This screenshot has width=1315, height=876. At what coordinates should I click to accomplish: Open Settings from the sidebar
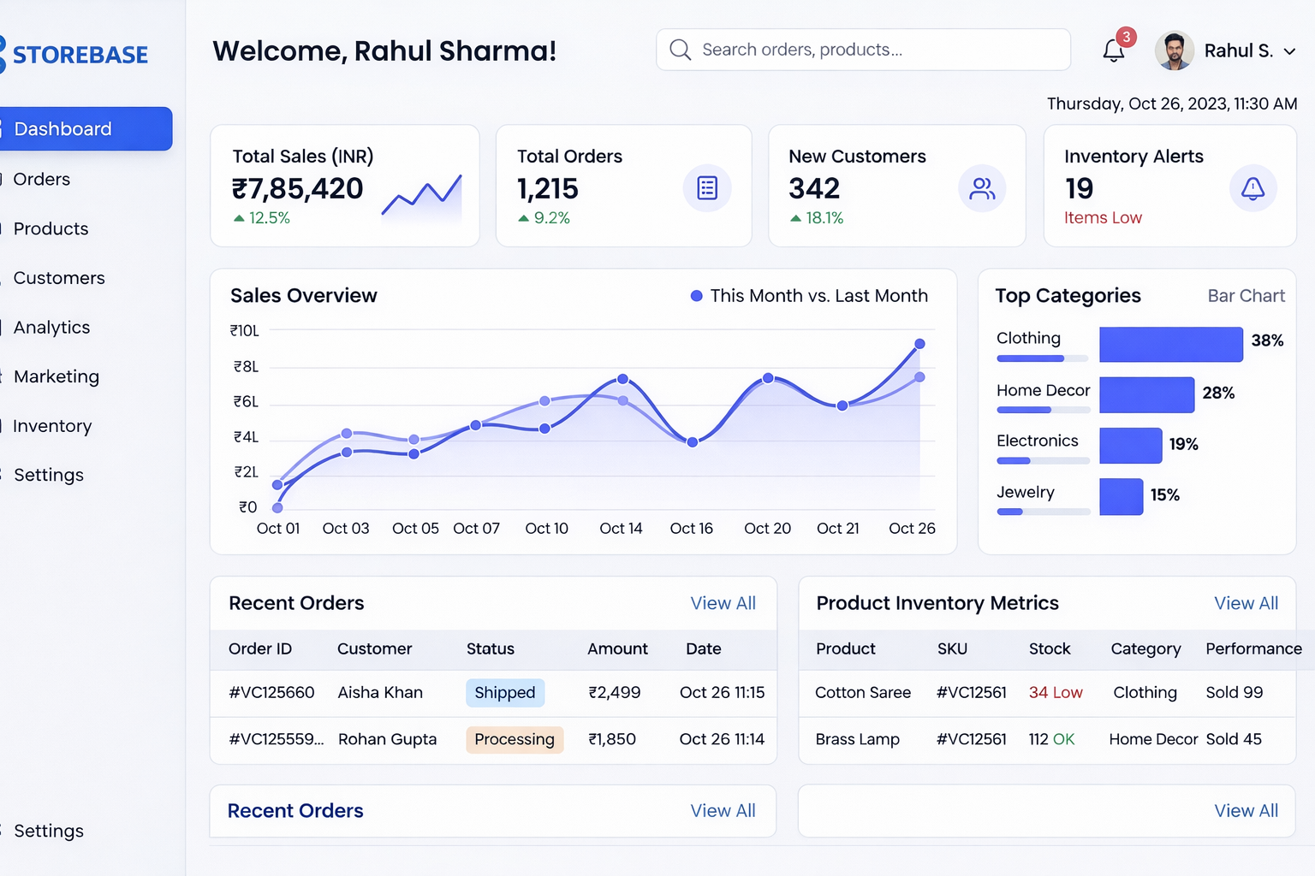[48, 475]
